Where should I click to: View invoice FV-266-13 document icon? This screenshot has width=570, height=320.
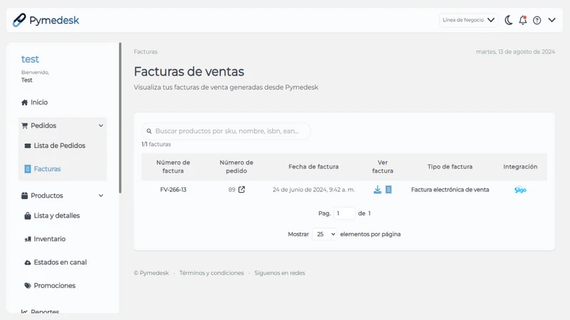click(388, 189)
